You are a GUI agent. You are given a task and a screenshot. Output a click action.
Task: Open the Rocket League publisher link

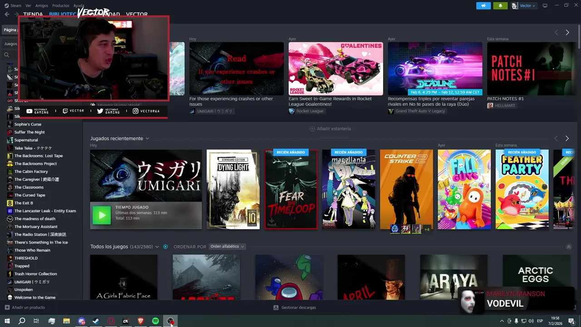coord(306,111)
